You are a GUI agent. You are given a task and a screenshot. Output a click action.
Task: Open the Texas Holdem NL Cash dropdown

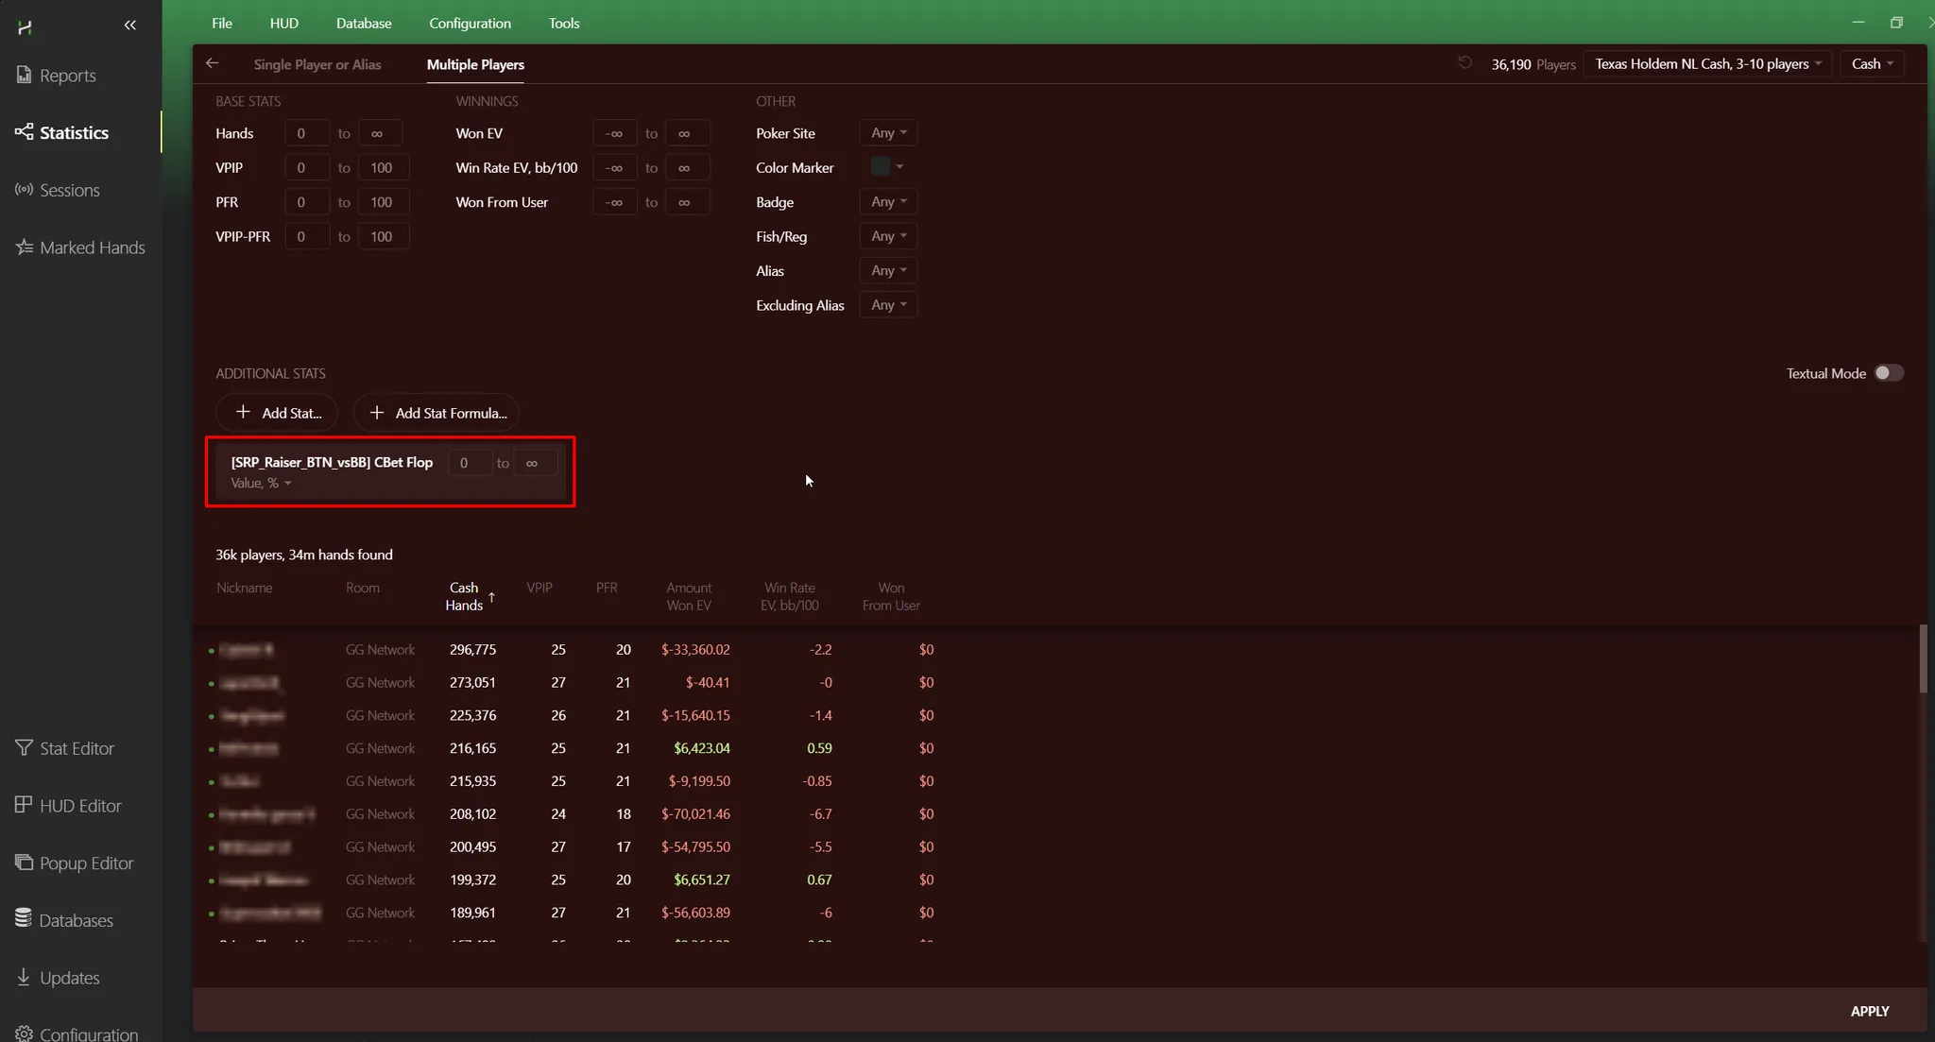1707,64
